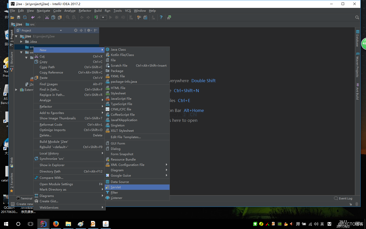
Task: Click Edit File Templates entry
Action: tap(137, 137)
